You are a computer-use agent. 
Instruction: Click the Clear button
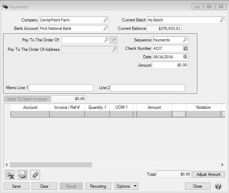coord(44,186)
